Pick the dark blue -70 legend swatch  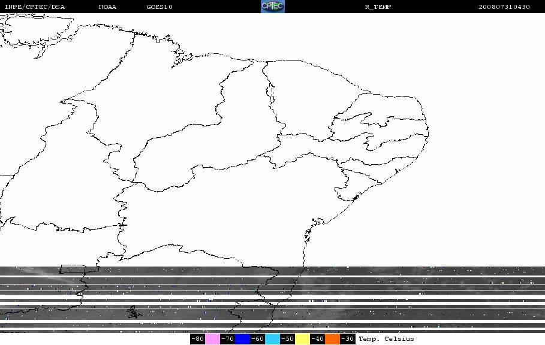[x=243, y=339]
